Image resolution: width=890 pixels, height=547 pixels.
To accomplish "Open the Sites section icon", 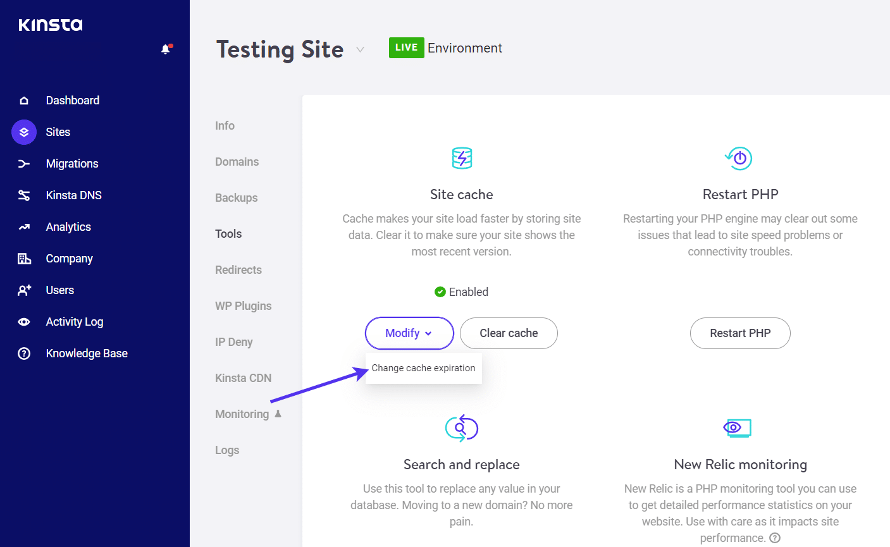I will tap(24, 132).
